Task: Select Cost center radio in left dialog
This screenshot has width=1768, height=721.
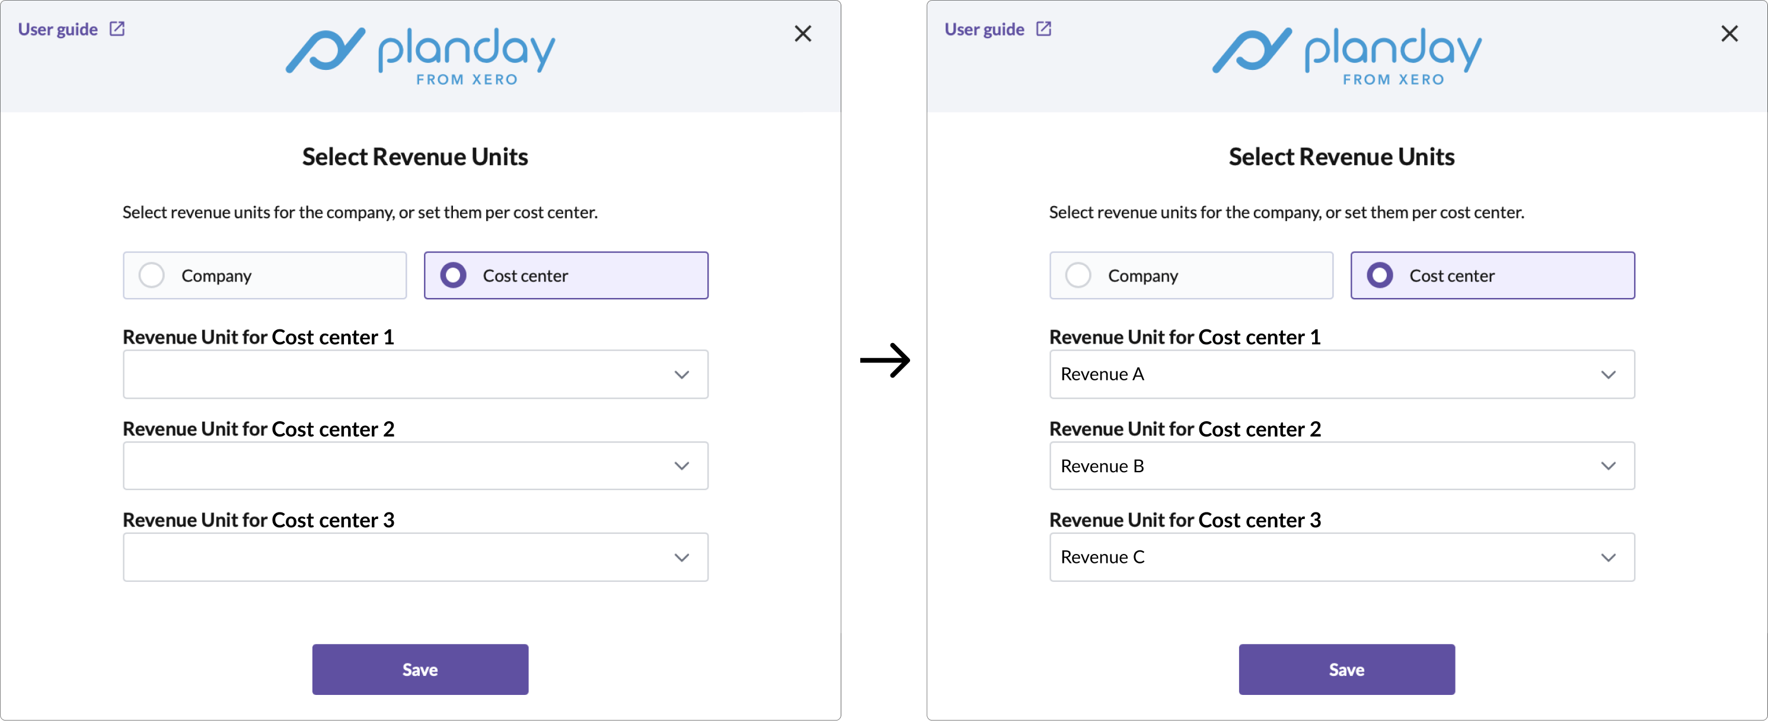Action: [x=566, y=275]
